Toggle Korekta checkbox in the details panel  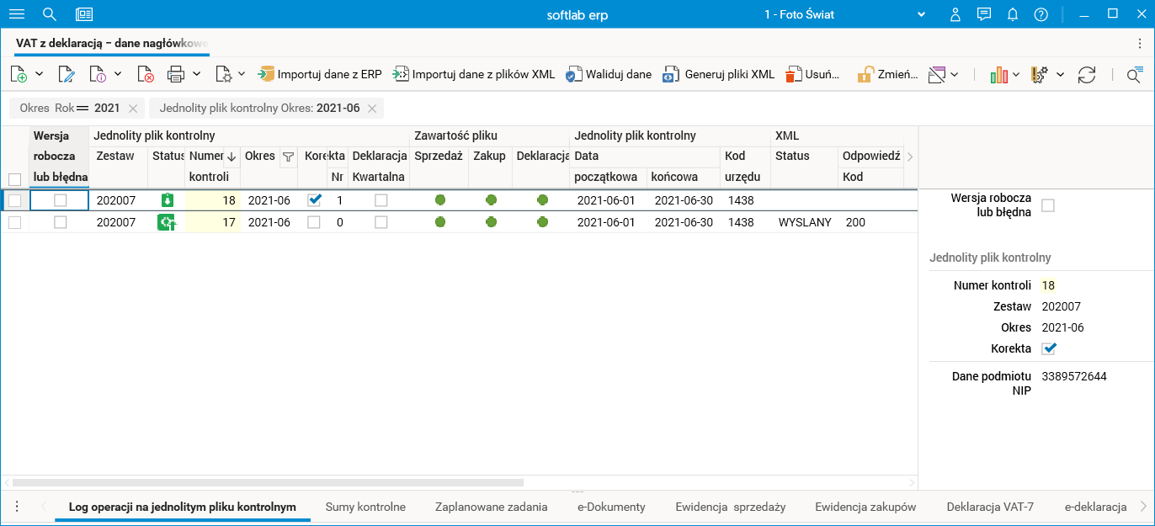pyautogui.click(x=1049, y=348)
